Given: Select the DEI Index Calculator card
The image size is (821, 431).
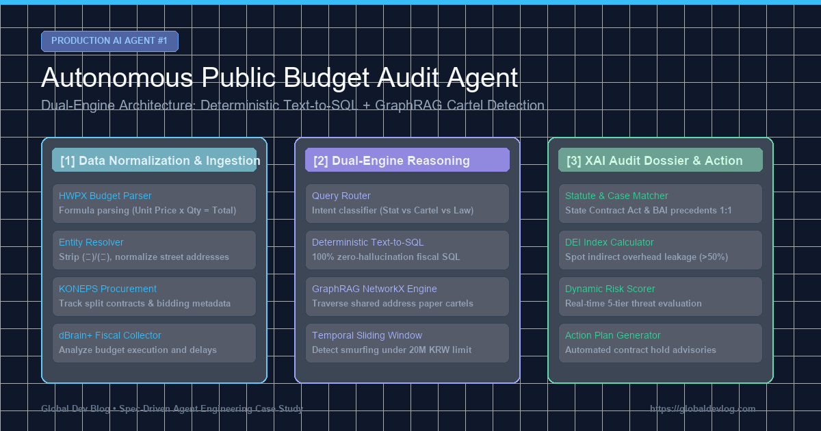Looking at the screenshot, I should point(660,250).
